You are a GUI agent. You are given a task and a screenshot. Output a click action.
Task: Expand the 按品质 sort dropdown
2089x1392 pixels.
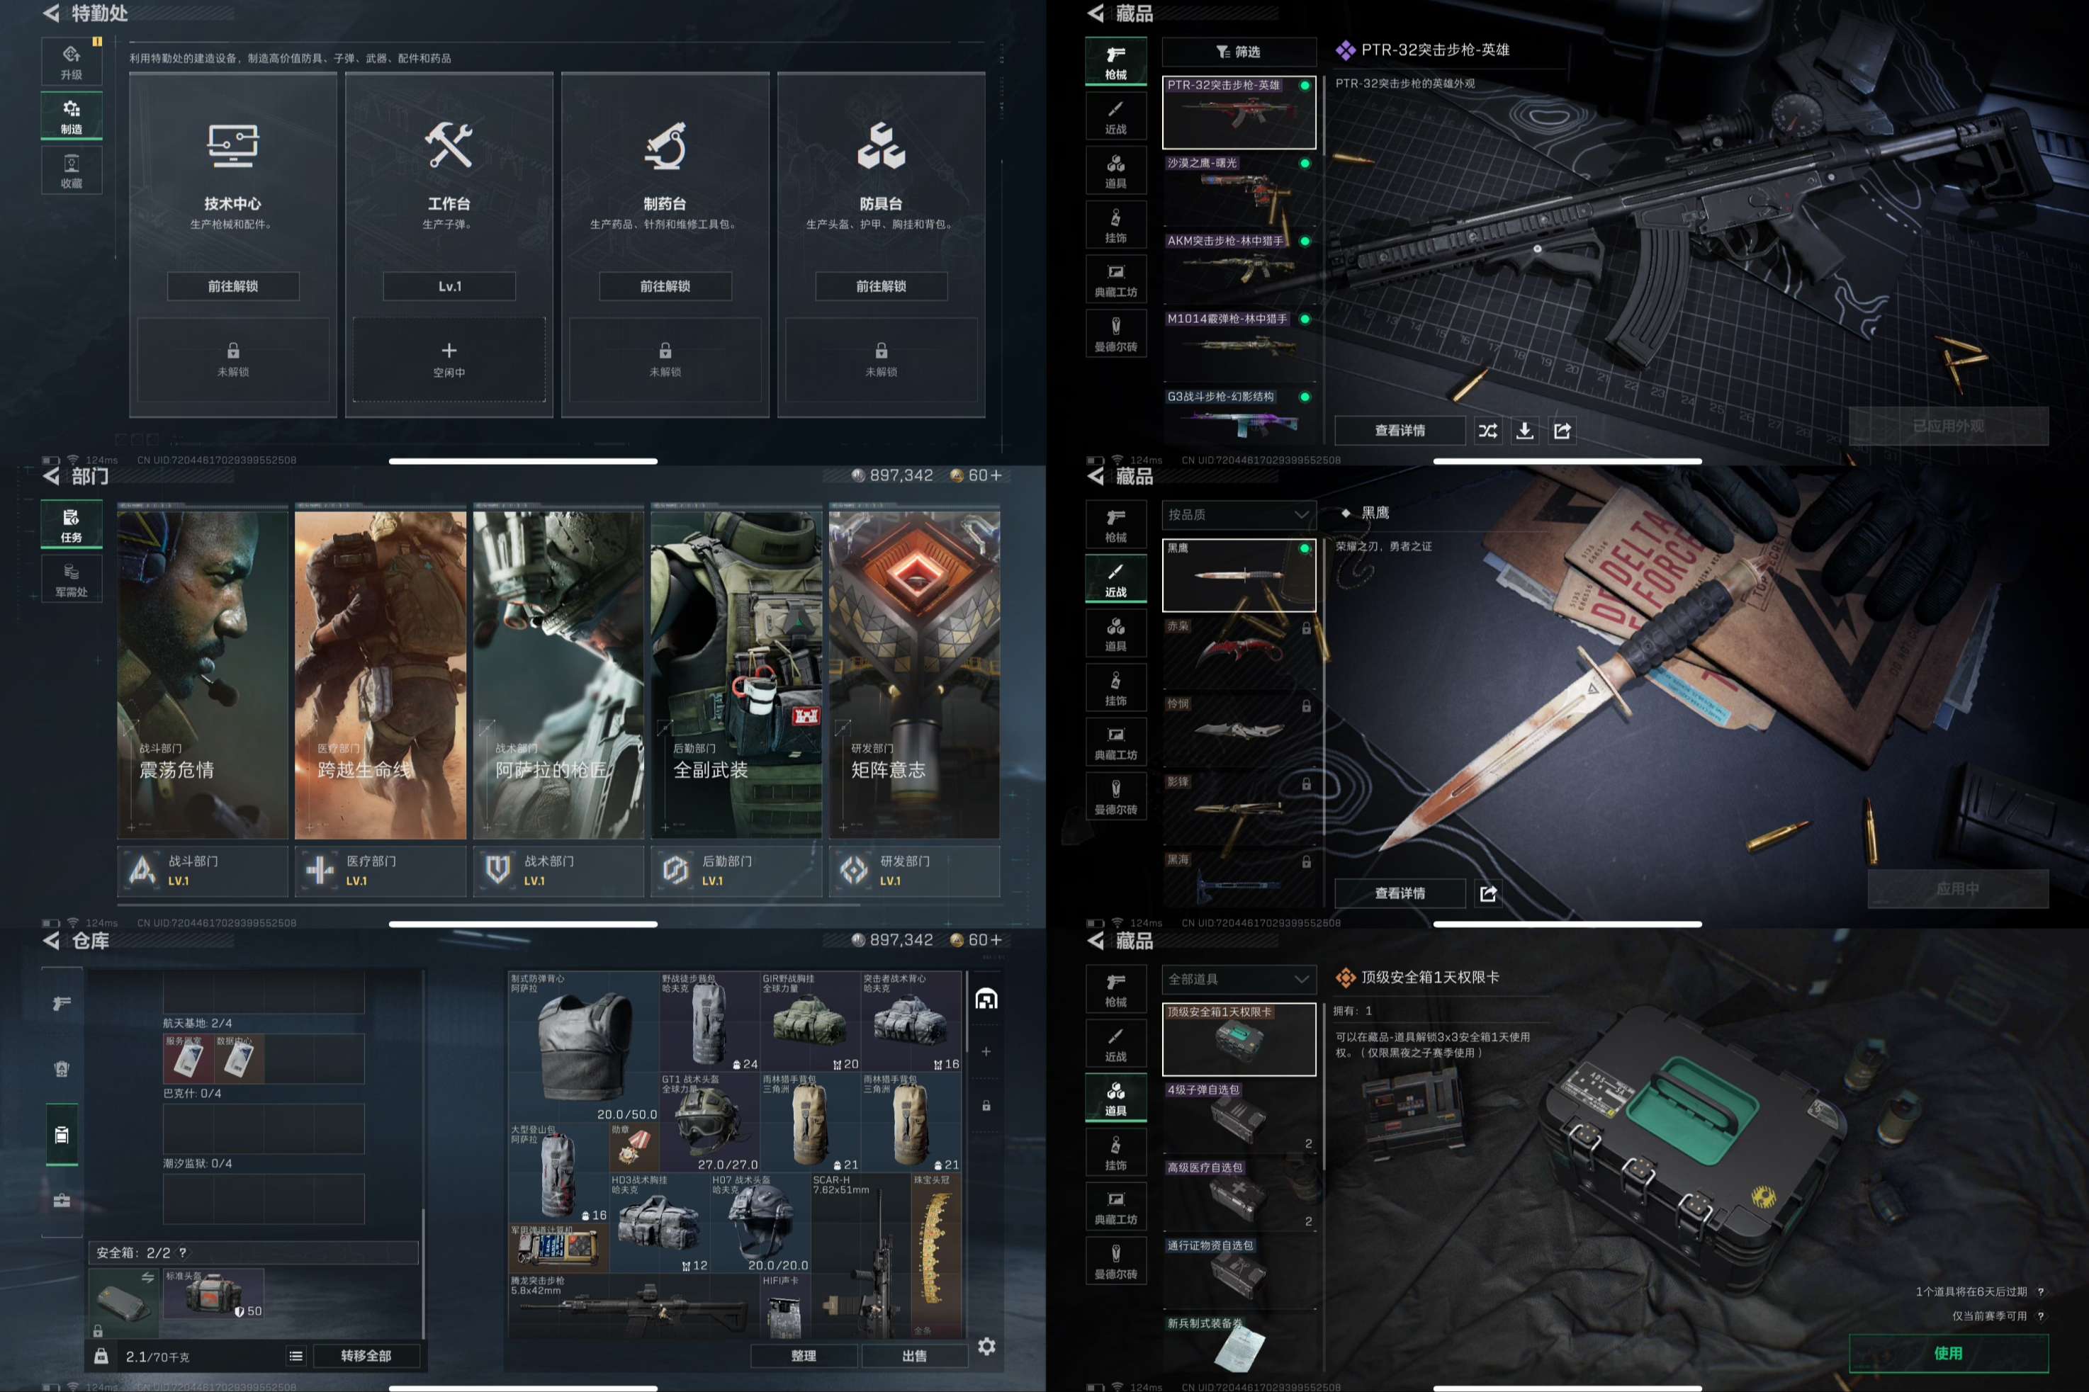click(1239, 515)
